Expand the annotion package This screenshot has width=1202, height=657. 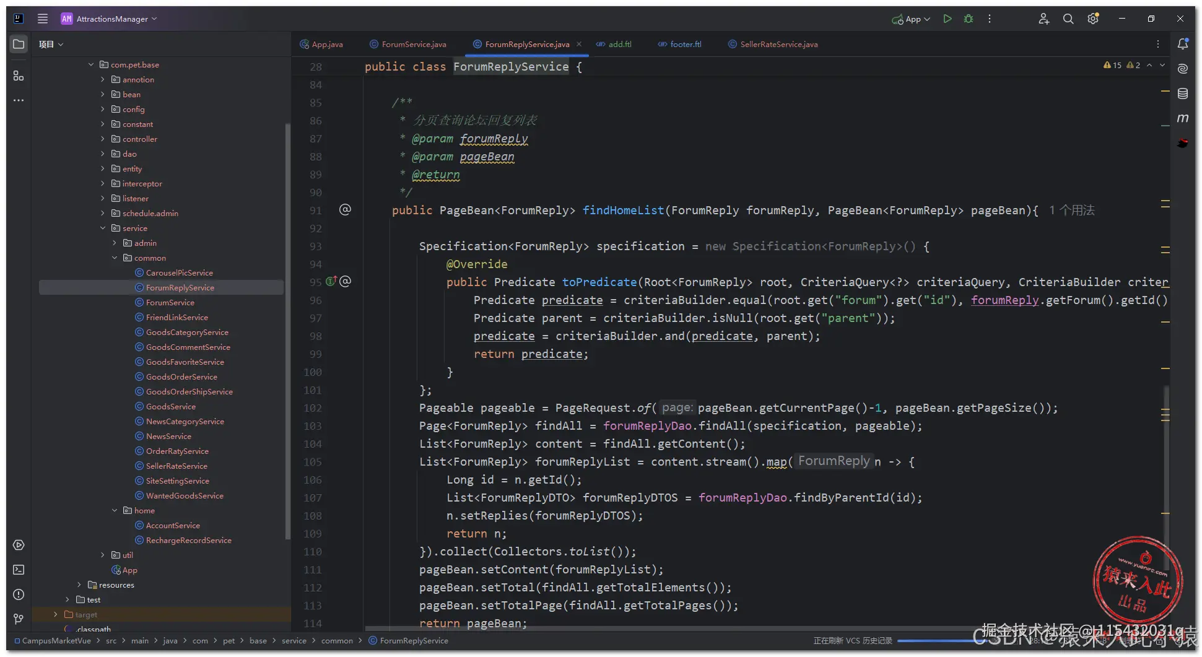click(103, 79)
